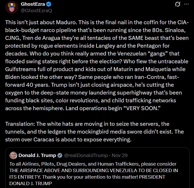Open Grok explanation icon for this post
Image resolution: width=194 pixels, height=188 pixels.
click(178, 4)
